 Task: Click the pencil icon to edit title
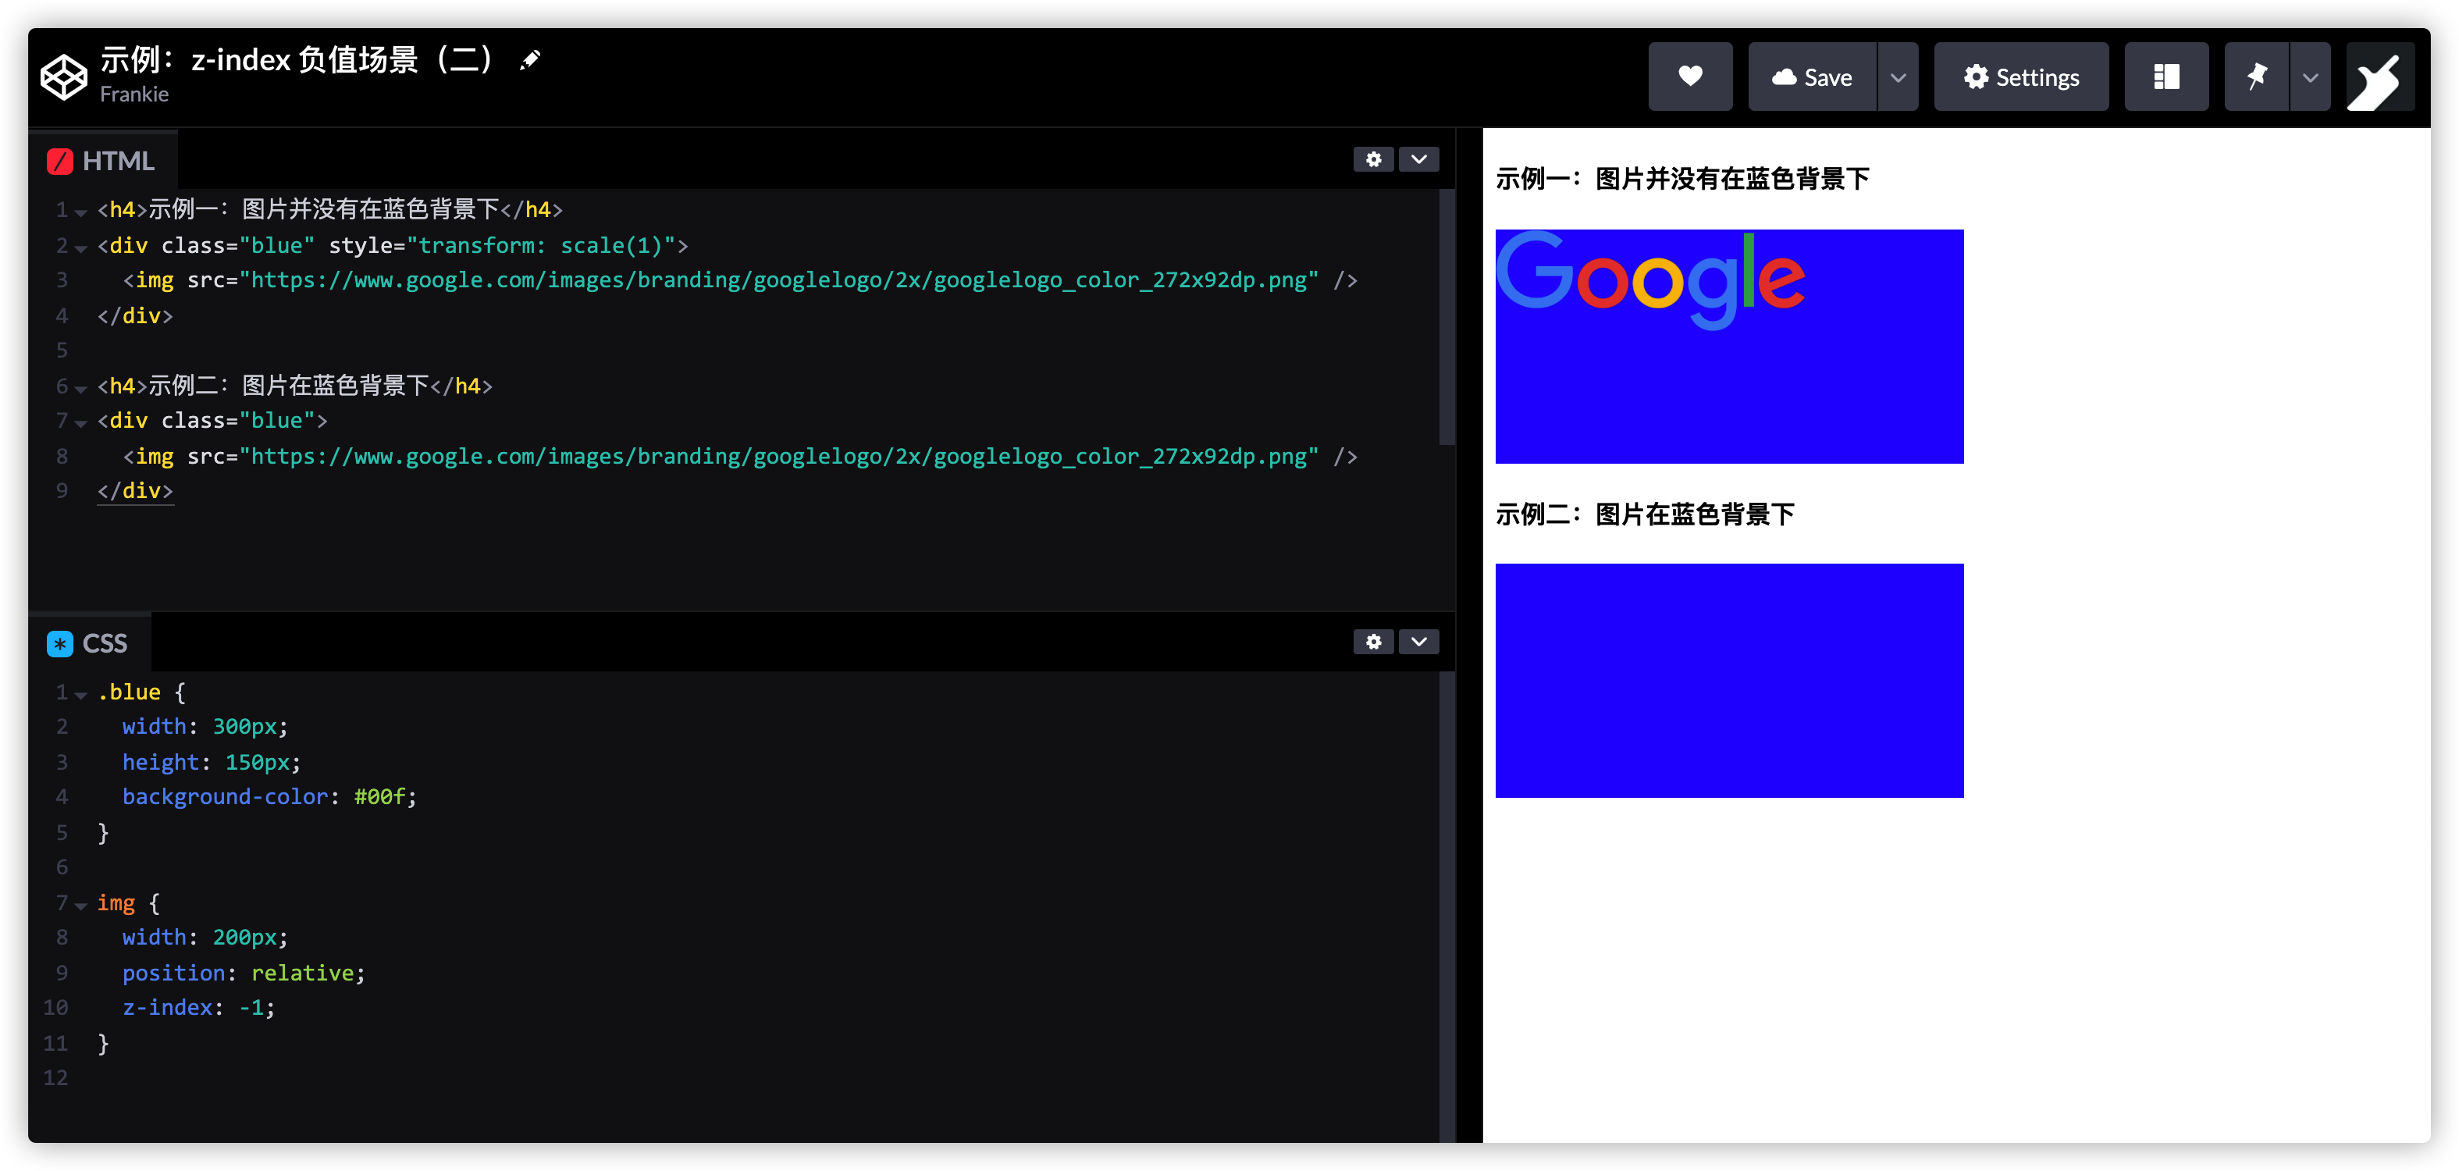530,60
